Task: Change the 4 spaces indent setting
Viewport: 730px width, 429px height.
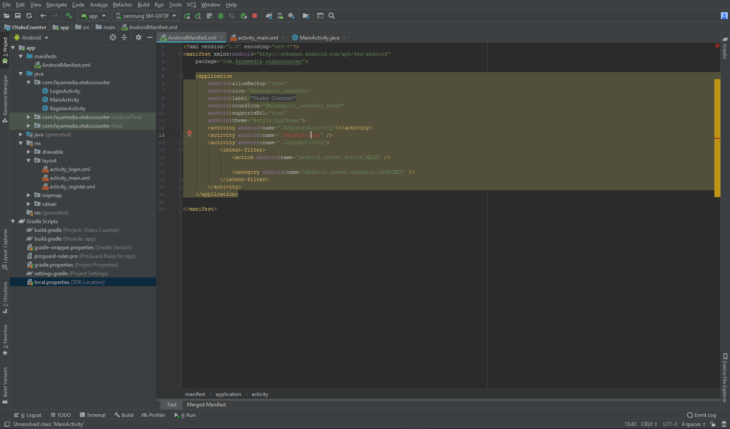Action: [x=693, y=424]
